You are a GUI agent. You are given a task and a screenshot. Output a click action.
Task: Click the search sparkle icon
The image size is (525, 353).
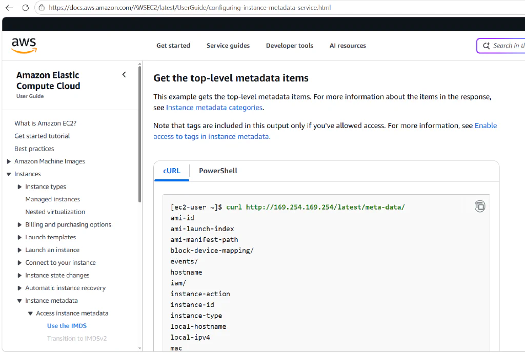coord(486,46)
